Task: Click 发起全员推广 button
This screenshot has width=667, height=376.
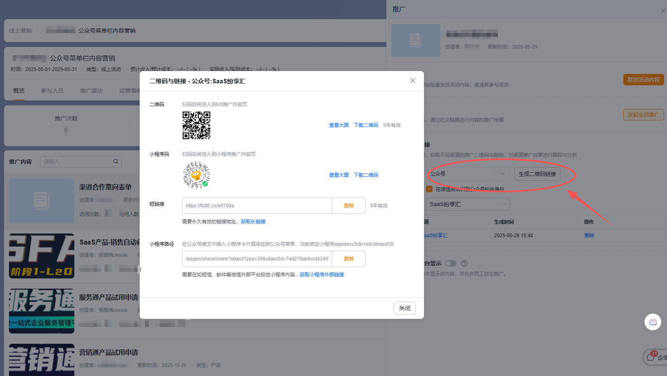Action: click(644, 115)
